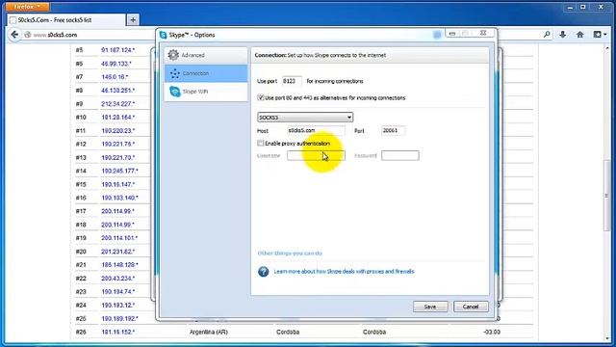
Task: Click proxy IP 190.189.192.* in row #25
Action: coord(119,318)
